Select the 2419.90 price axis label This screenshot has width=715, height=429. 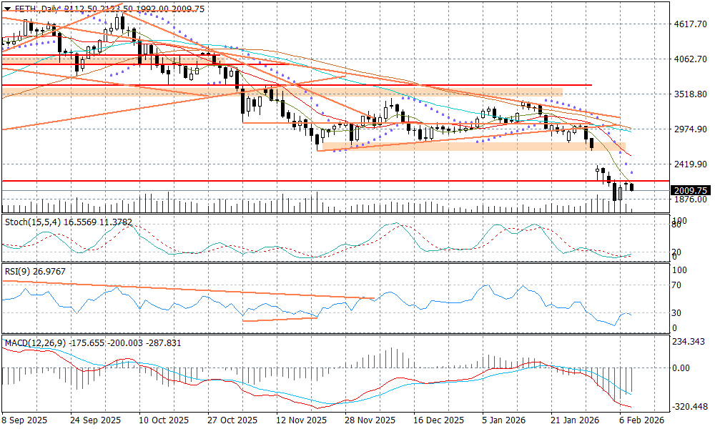pos(690,164)
